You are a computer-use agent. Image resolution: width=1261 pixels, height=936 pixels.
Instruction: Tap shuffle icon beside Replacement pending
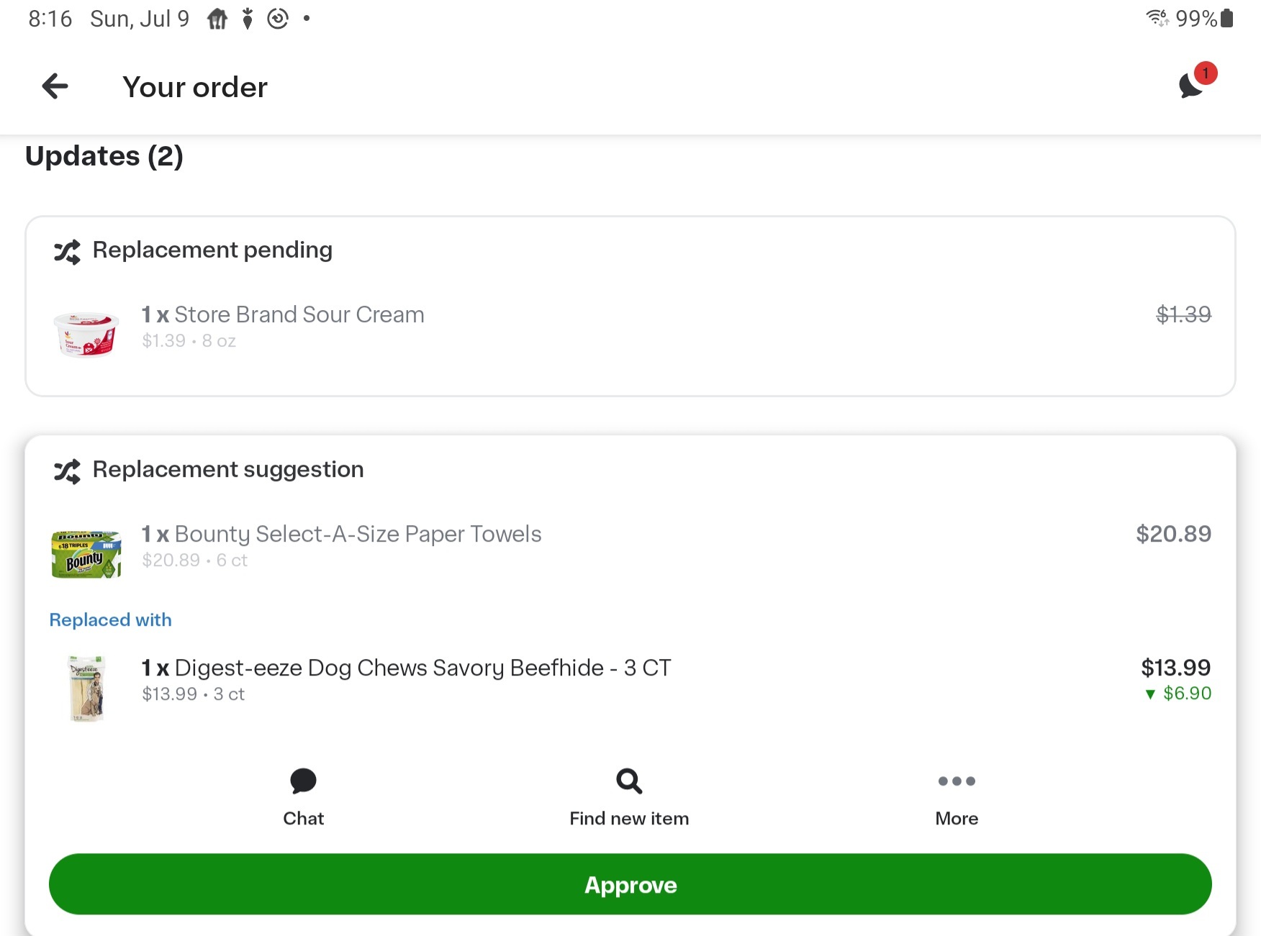67,252
